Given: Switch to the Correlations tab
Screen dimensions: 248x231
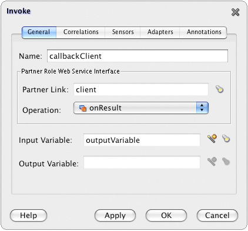Looking at the screenshot, I should tap(81, 32).
